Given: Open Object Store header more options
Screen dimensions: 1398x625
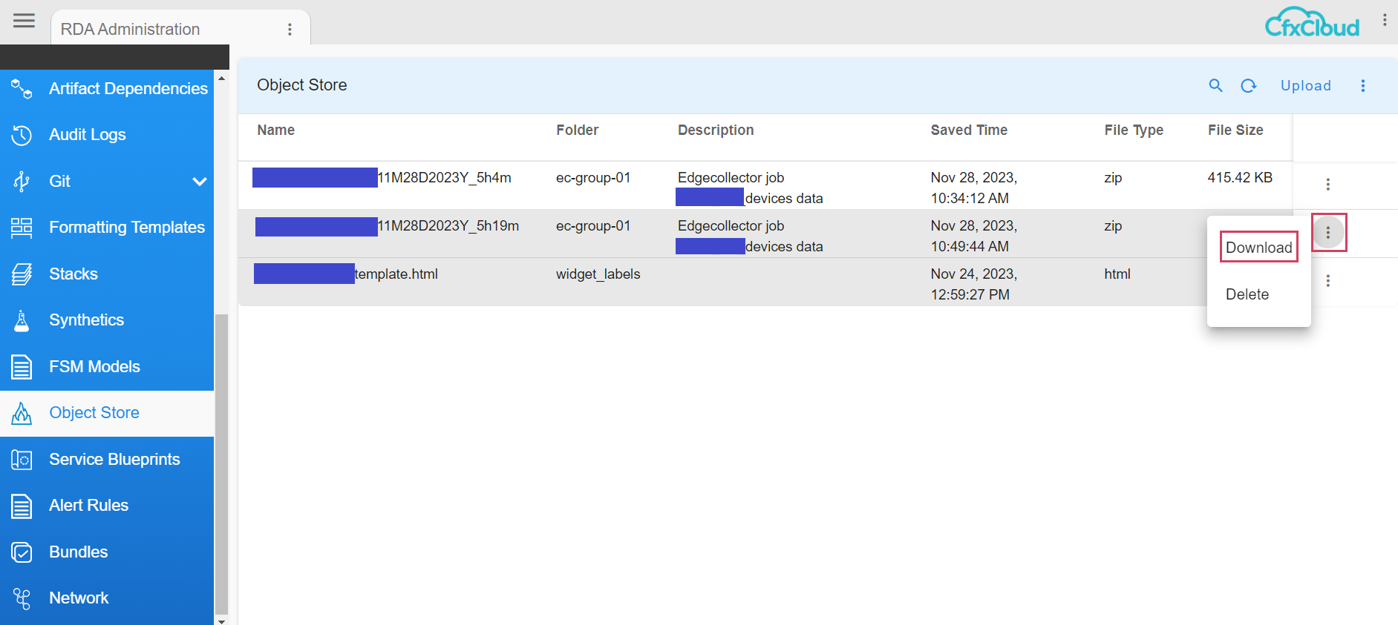Looking at the screenshot, I should pyautogui.click(x=1362, y=86).
